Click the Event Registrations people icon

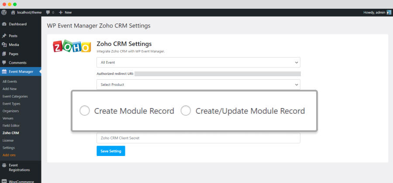click(4, 165)
